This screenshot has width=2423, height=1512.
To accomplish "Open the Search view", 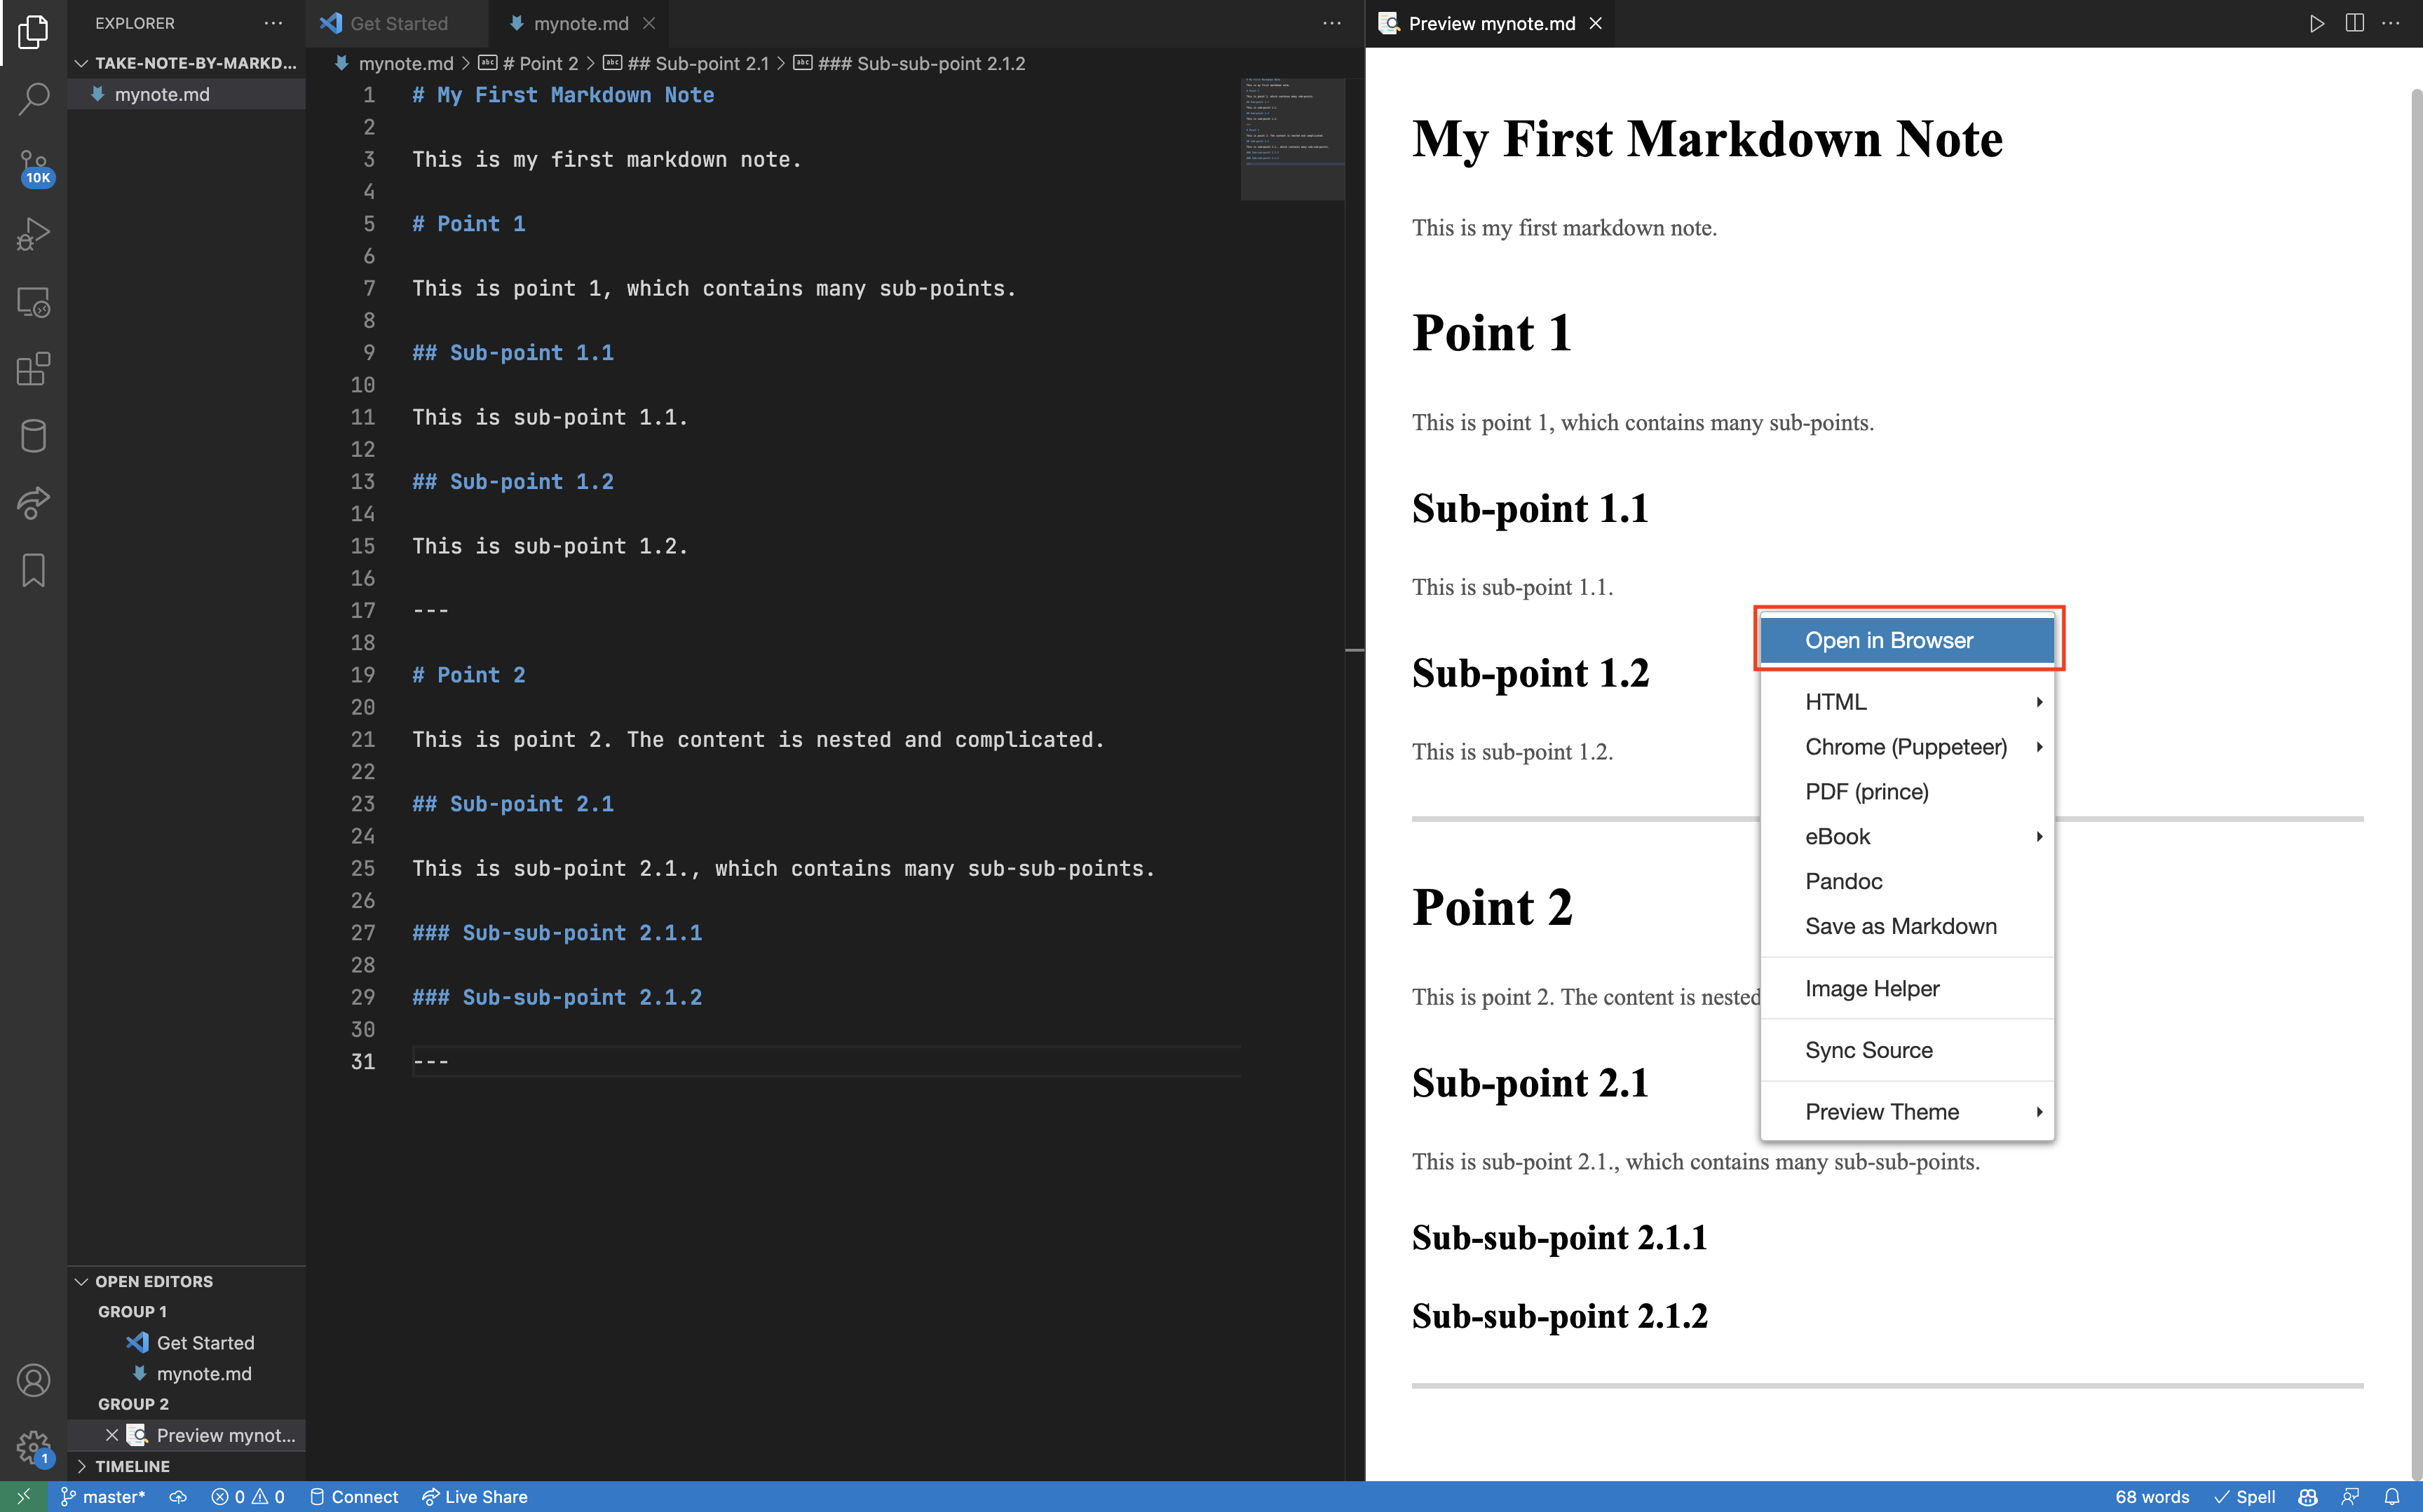I will (x=33, y=98).
